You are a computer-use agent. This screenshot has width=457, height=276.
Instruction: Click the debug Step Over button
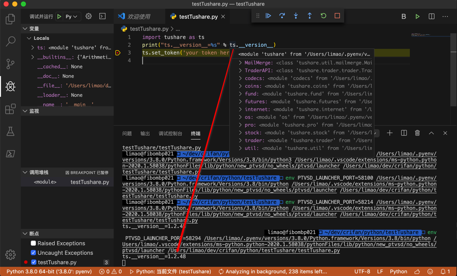(282, 16)
